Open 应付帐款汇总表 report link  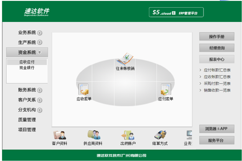tap(217, 70)
